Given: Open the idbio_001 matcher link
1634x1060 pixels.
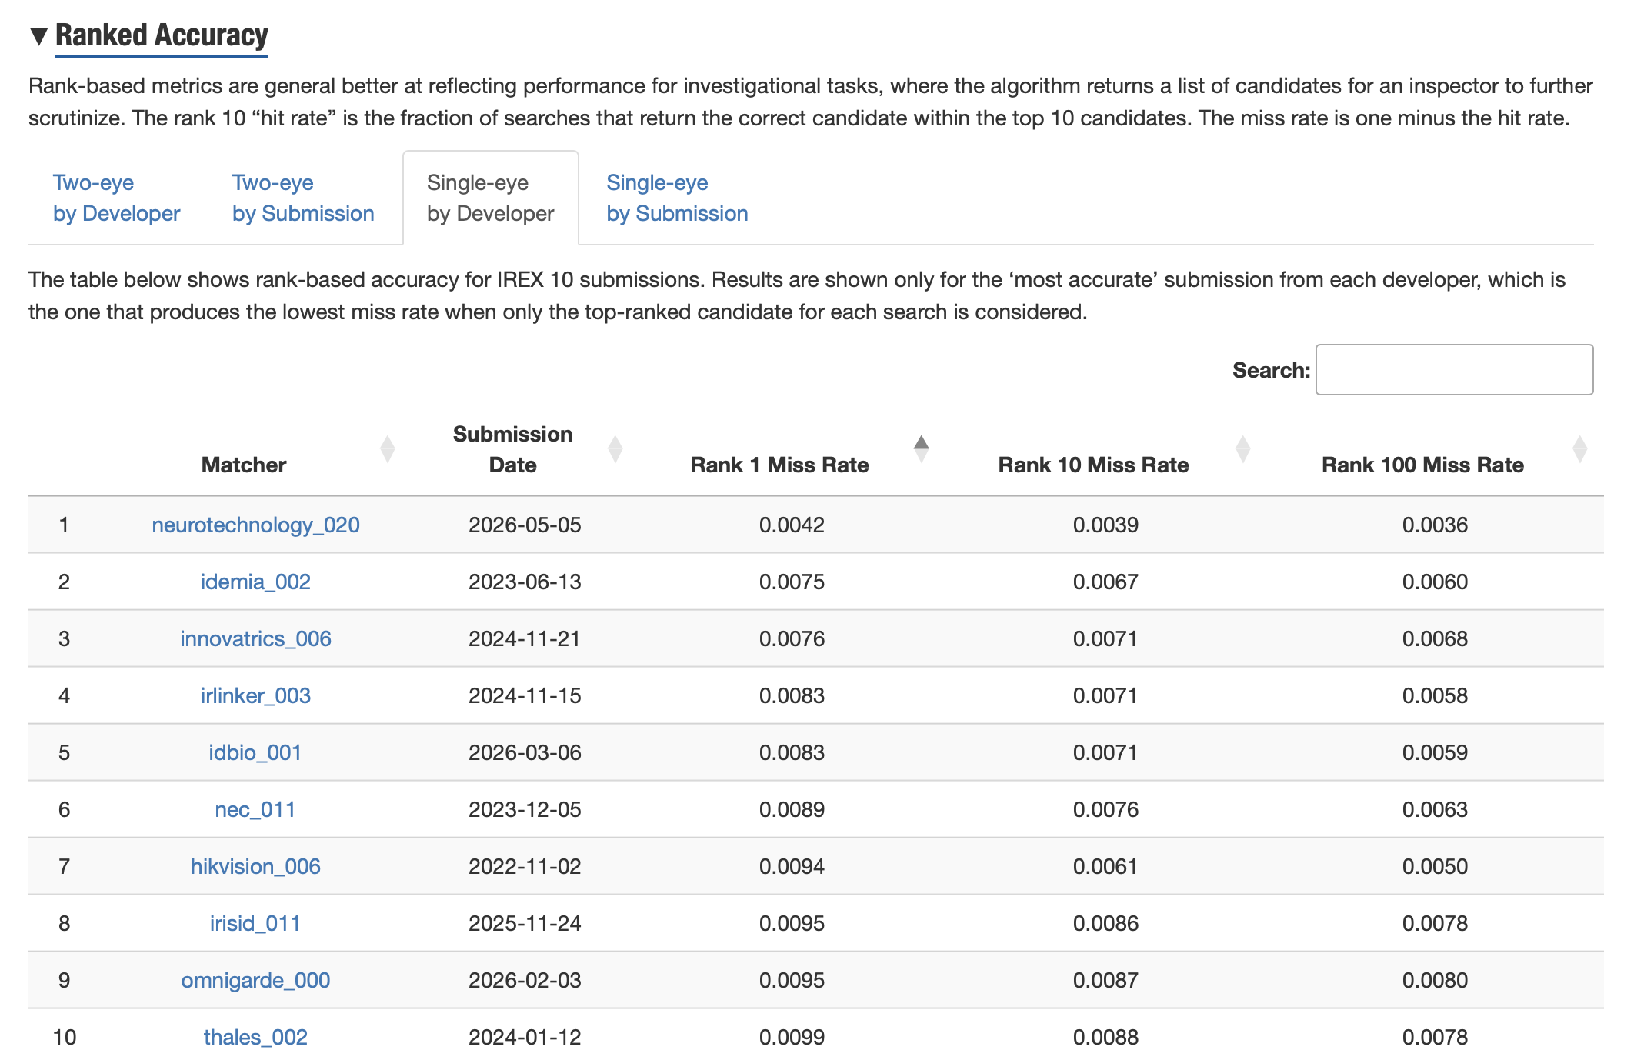Looking at the screenshot, I should click(255, 752).
